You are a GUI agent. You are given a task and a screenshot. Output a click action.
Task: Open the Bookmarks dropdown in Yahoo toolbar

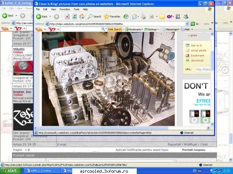[134, 29]
